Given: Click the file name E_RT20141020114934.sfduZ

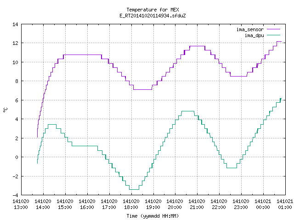Looking at the screenshot, I should (153, 16).
